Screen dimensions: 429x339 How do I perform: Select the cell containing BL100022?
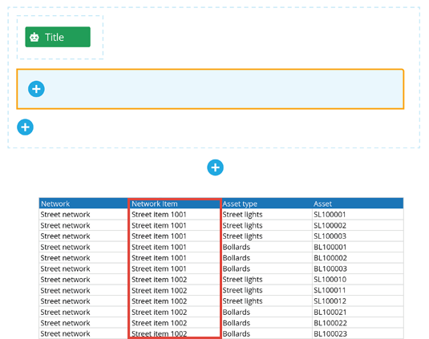pyautogui.click(x=358, y=323)
